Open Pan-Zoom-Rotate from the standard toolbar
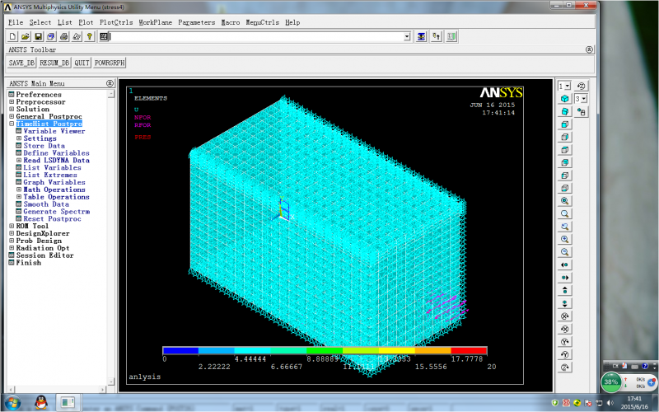 51,36
